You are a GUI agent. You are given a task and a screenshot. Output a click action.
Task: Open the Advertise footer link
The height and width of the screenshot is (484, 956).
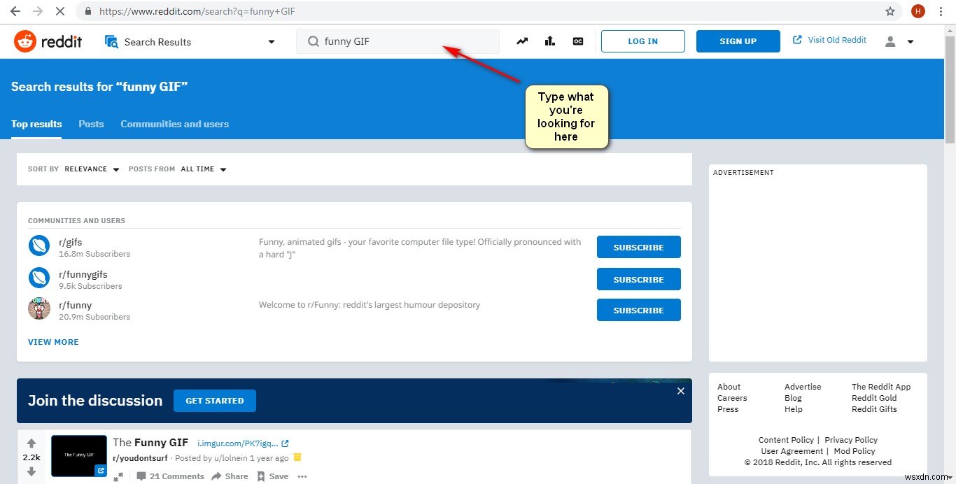click(803, 387)
